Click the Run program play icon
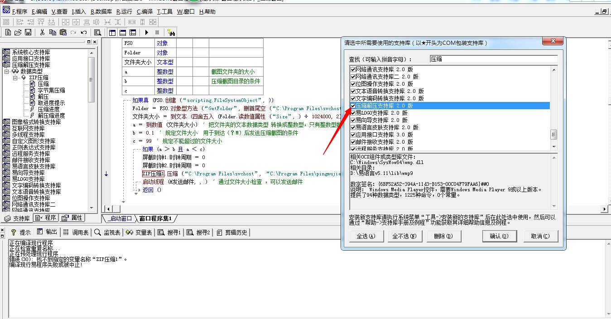Screen dimensions: 611x319 click(x=147, y=32)
